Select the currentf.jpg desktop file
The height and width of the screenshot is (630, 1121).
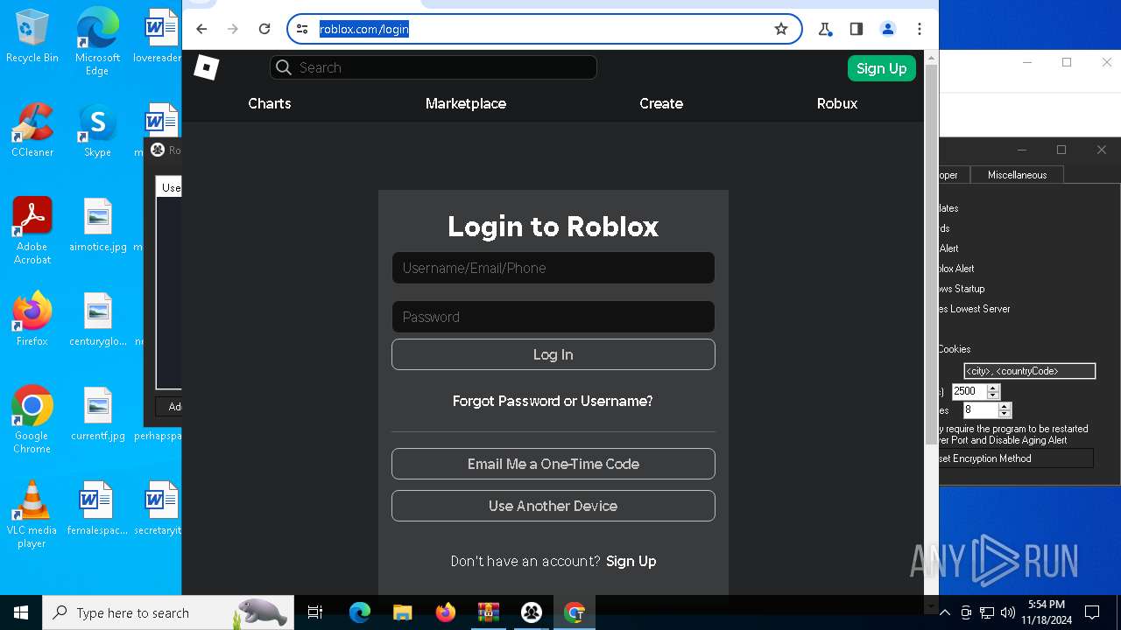click(97, 415)
